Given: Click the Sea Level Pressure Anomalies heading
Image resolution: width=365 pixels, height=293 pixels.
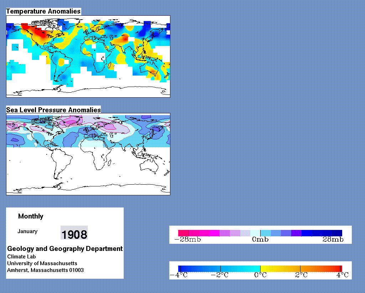Looking at the screenshot, I should coord(53,110).
